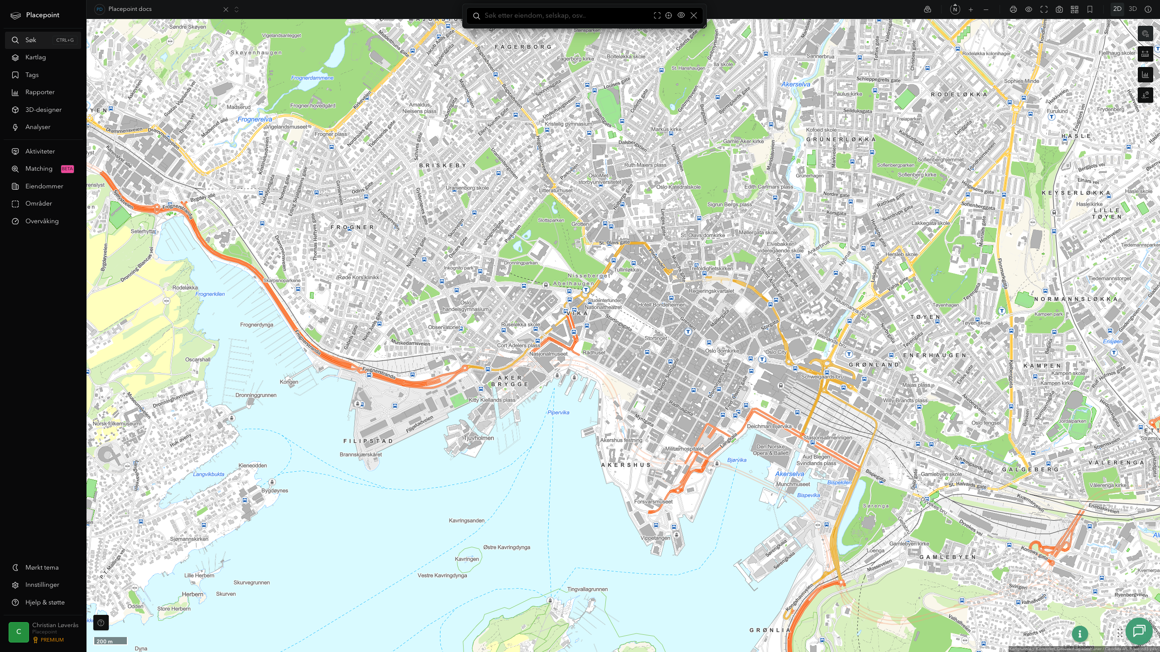Open the chat support bubble
Screen dimensions: 1160x652
(1139, 631)
